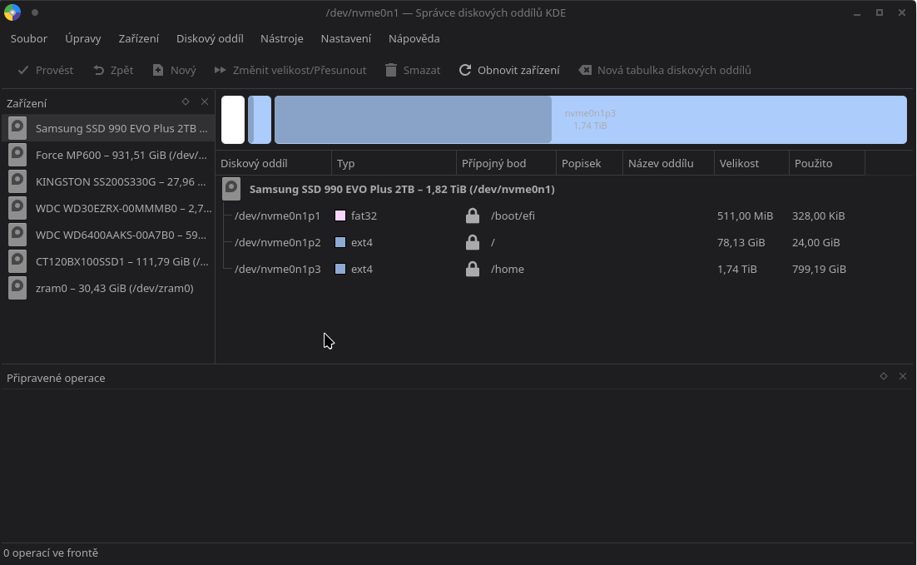Click the Obnovit zařízení refresh icon

pyautogui.click(x=465, y=71)
